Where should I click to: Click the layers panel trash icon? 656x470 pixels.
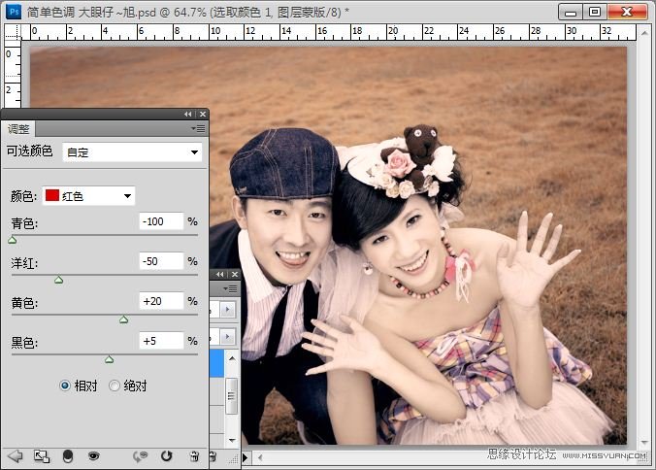(213, 456)
